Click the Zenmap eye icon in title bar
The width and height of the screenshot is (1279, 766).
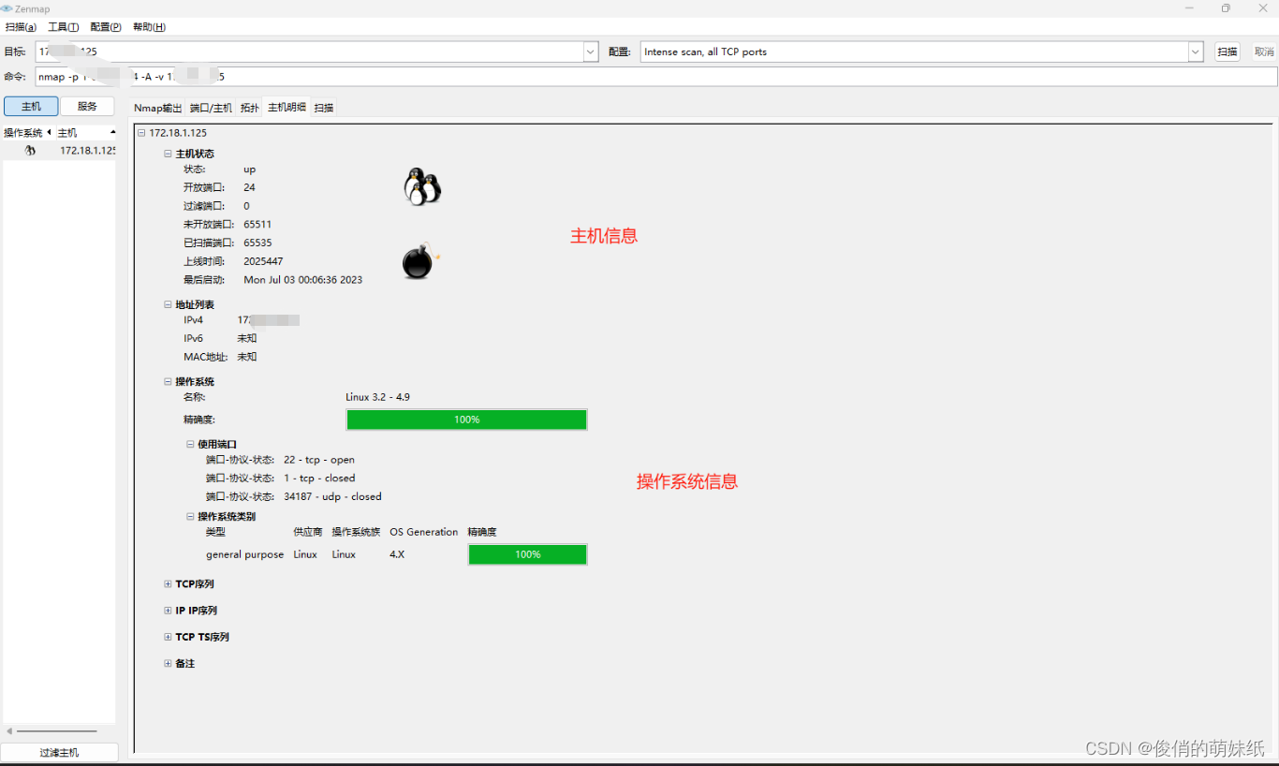pos(7,8)
